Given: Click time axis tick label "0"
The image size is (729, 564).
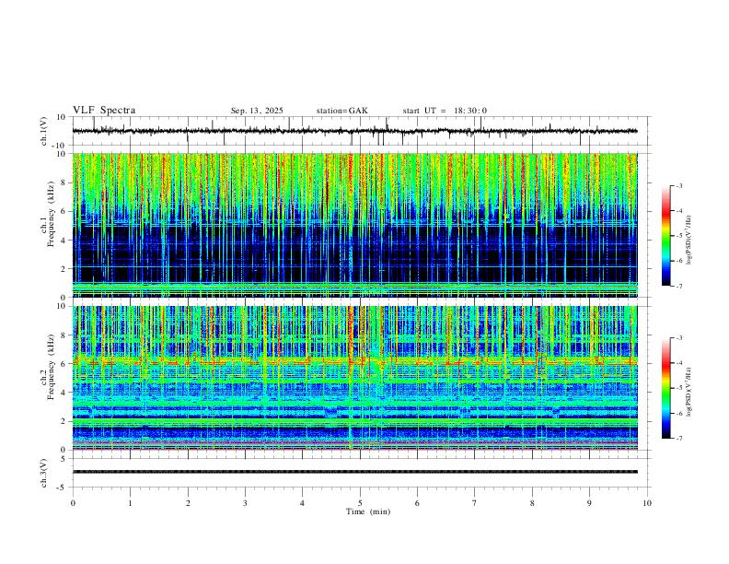Looking at the screenshot, I should tap(73, 503).
